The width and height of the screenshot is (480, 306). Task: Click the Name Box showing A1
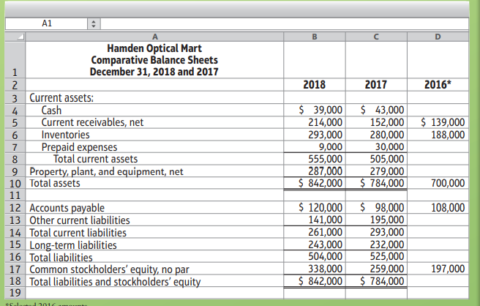pos(47,23)
